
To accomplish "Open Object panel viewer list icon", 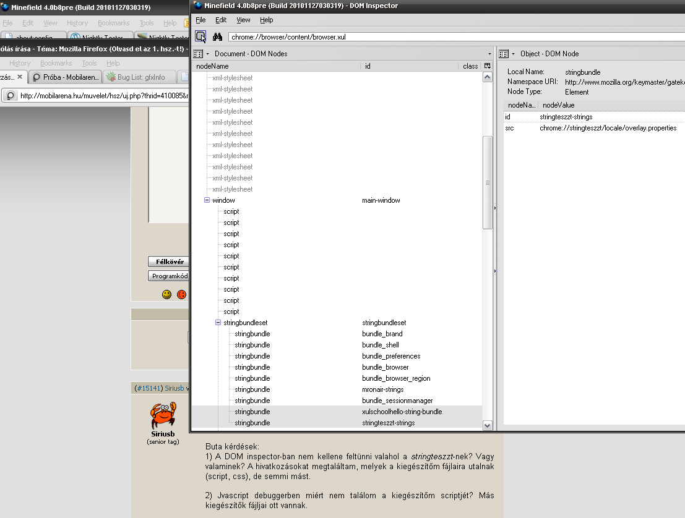I will 504,54.
